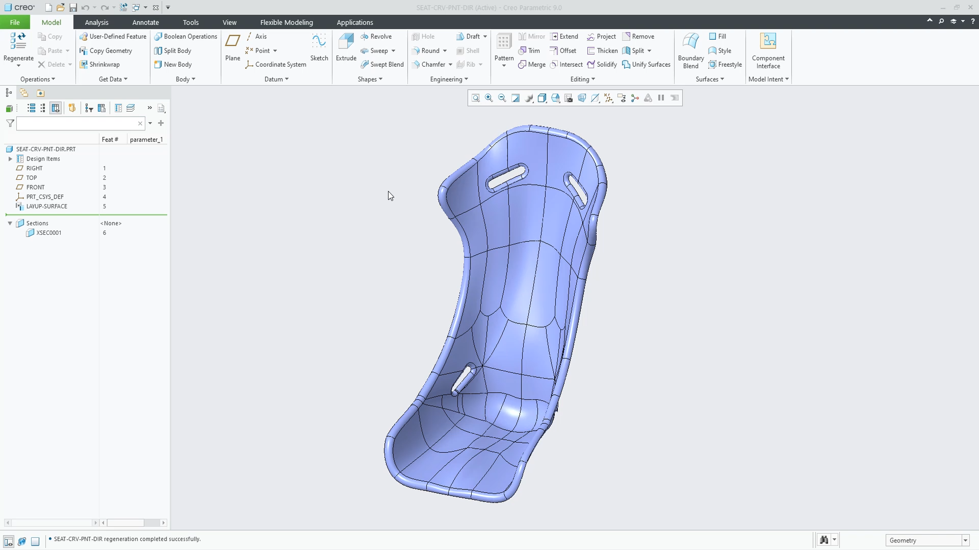Open the Flexible Modeling tab
Screen dimensions: 979x550
[287, 22]
